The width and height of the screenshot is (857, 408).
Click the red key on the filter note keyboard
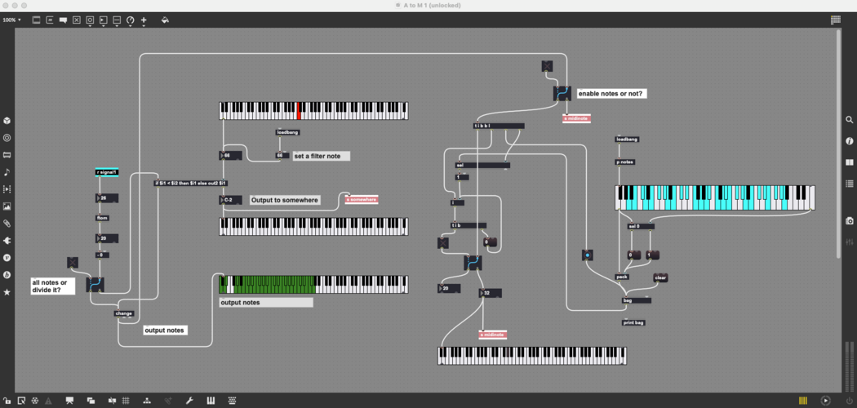click(299, 110)
